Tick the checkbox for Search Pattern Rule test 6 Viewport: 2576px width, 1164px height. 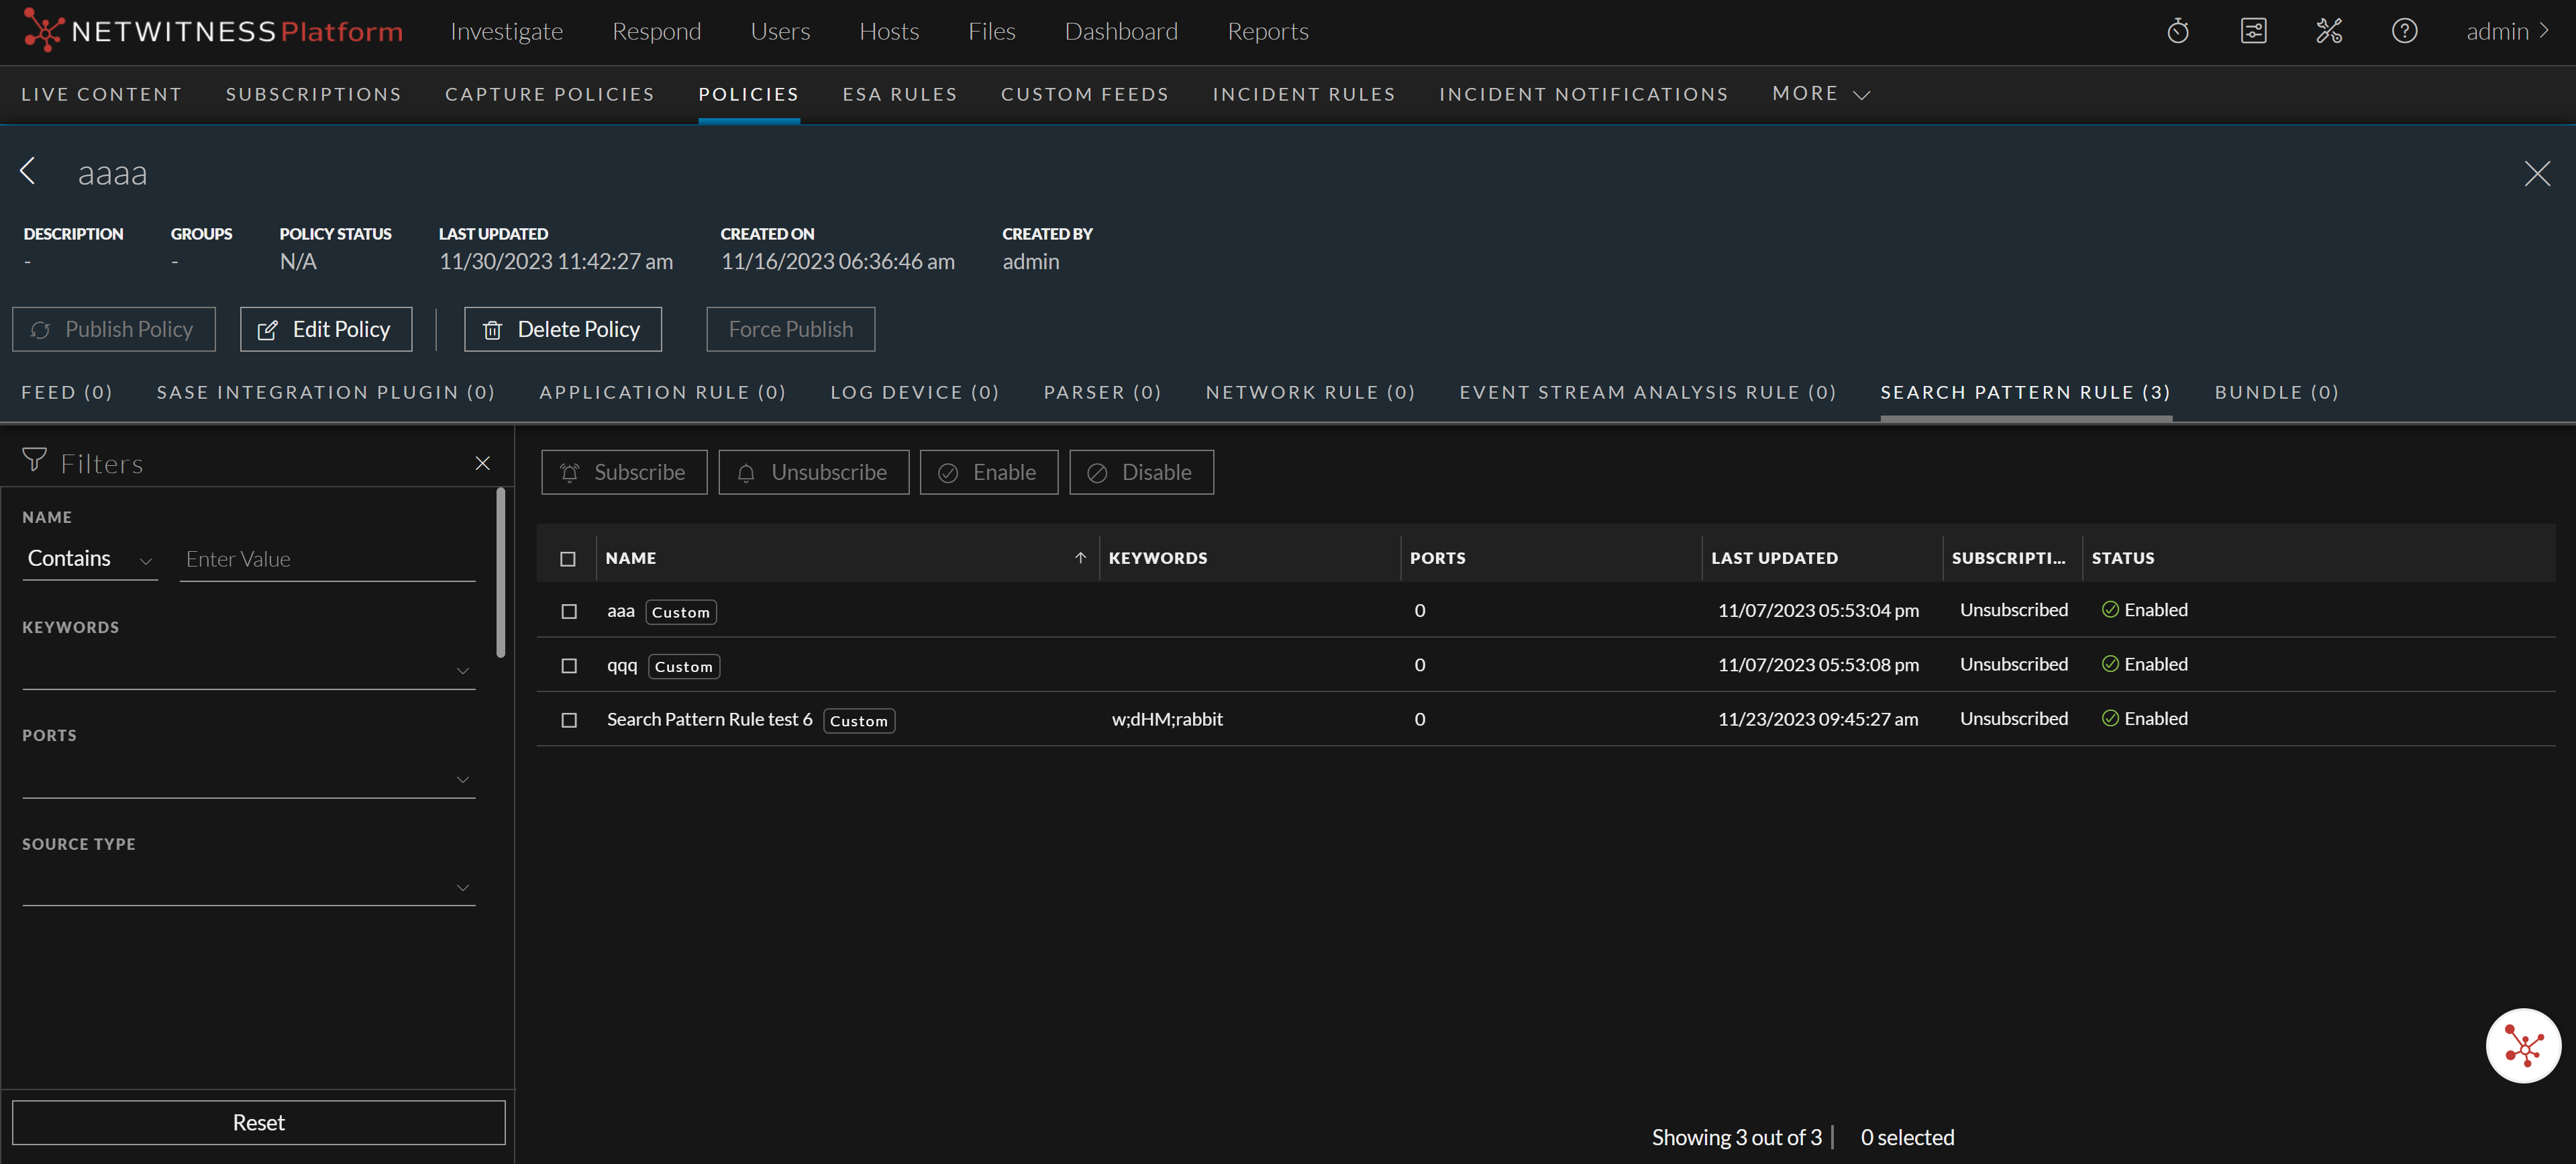(569, 720)
